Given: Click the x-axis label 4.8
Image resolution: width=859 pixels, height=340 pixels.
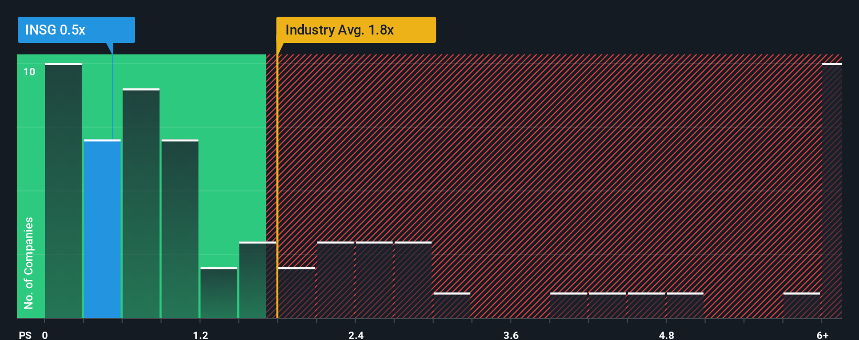Looking at the screenshot, I should tap(666, 335).
